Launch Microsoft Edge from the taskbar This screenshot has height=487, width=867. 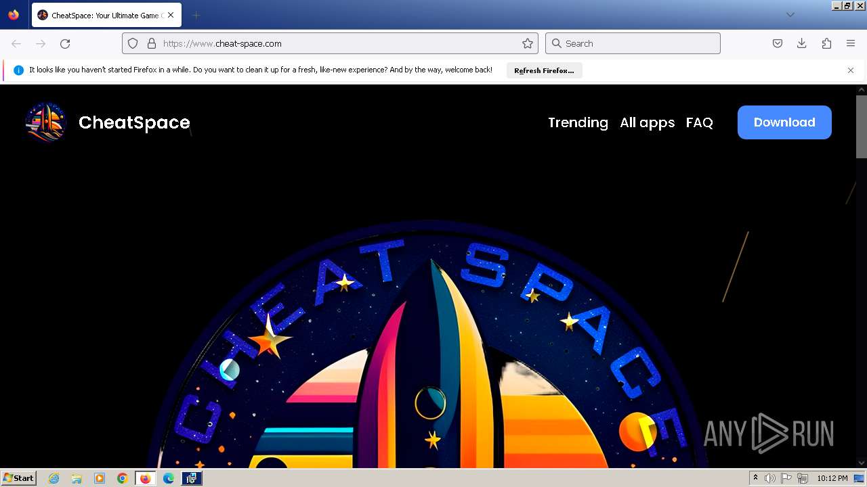(x=169, y=478)
